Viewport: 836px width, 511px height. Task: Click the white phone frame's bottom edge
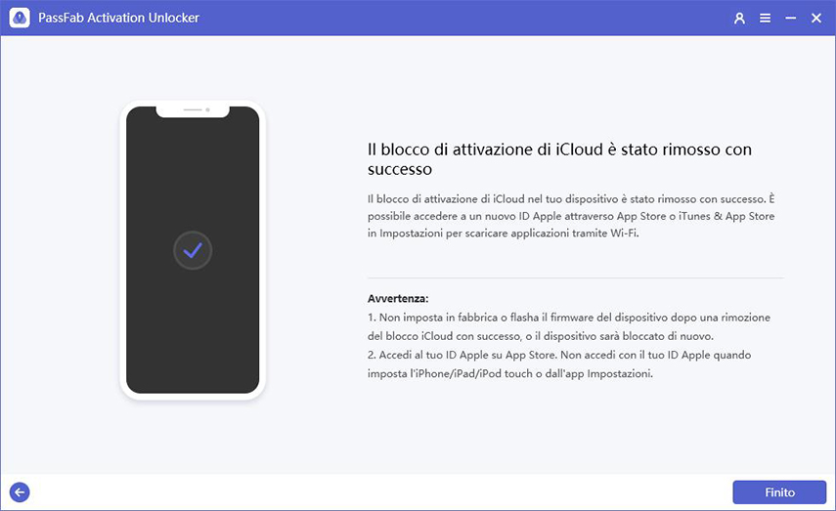tap(193, 397)
